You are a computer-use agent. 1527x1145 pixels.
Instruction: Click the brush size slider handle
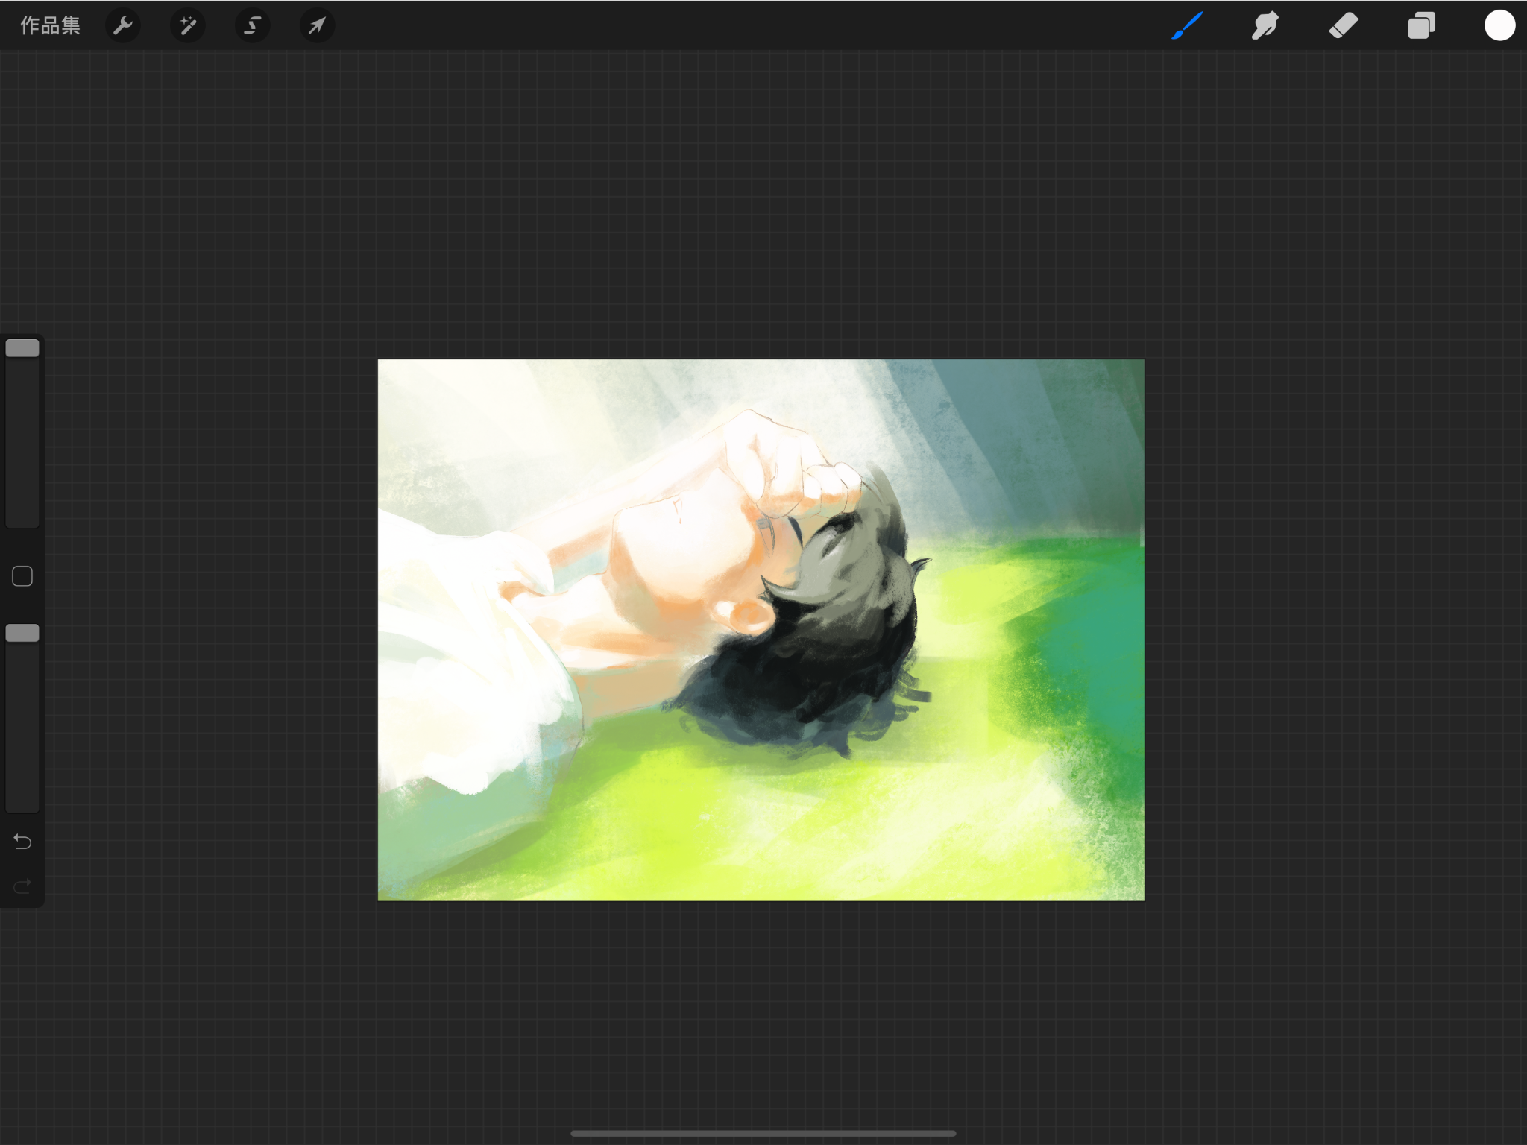[x=22, y=348]
